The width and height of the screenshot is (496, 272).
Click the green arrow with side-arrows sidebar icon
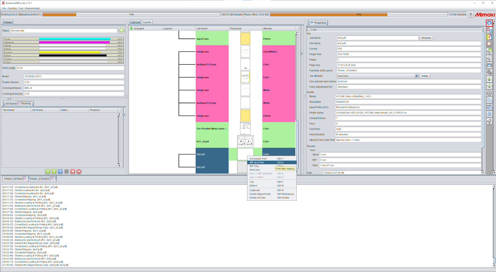(x=489, y=86)
